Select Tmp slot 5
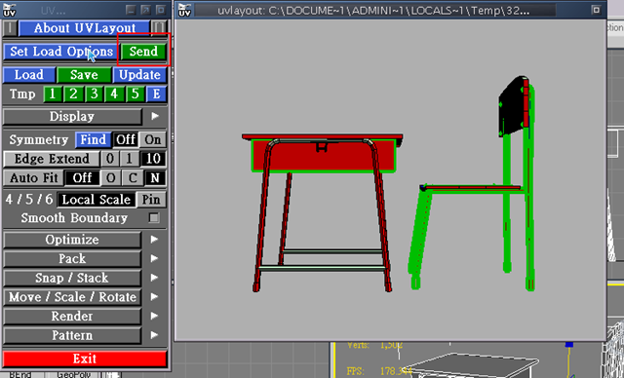This screenshot has height=378, width=624. point(136,94)
